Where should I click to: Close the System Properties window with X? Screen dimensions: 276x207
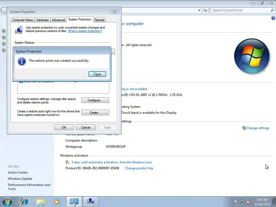(115, 12)
